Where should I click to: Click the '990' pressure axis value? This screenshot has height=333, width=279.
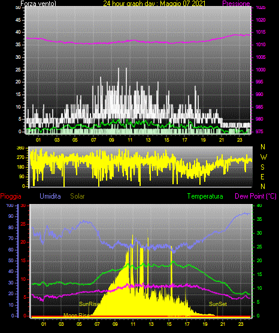pyautogui.click(x=259, y=94)
